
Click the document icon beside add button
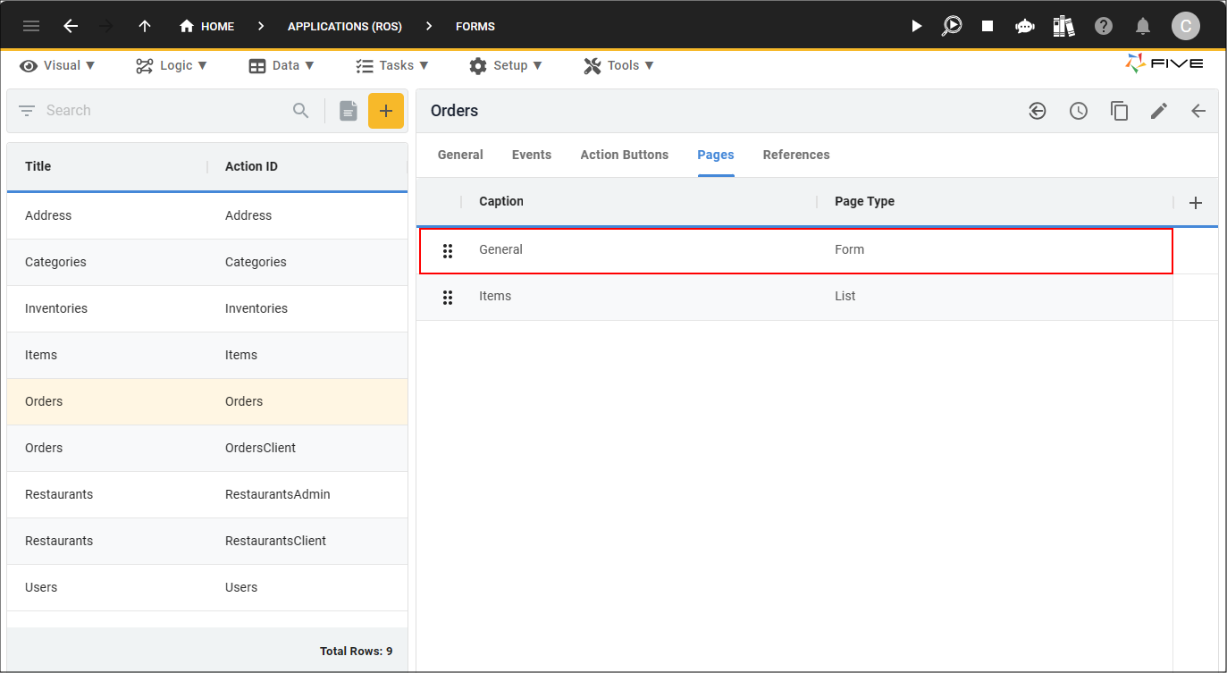click(349, 111)
